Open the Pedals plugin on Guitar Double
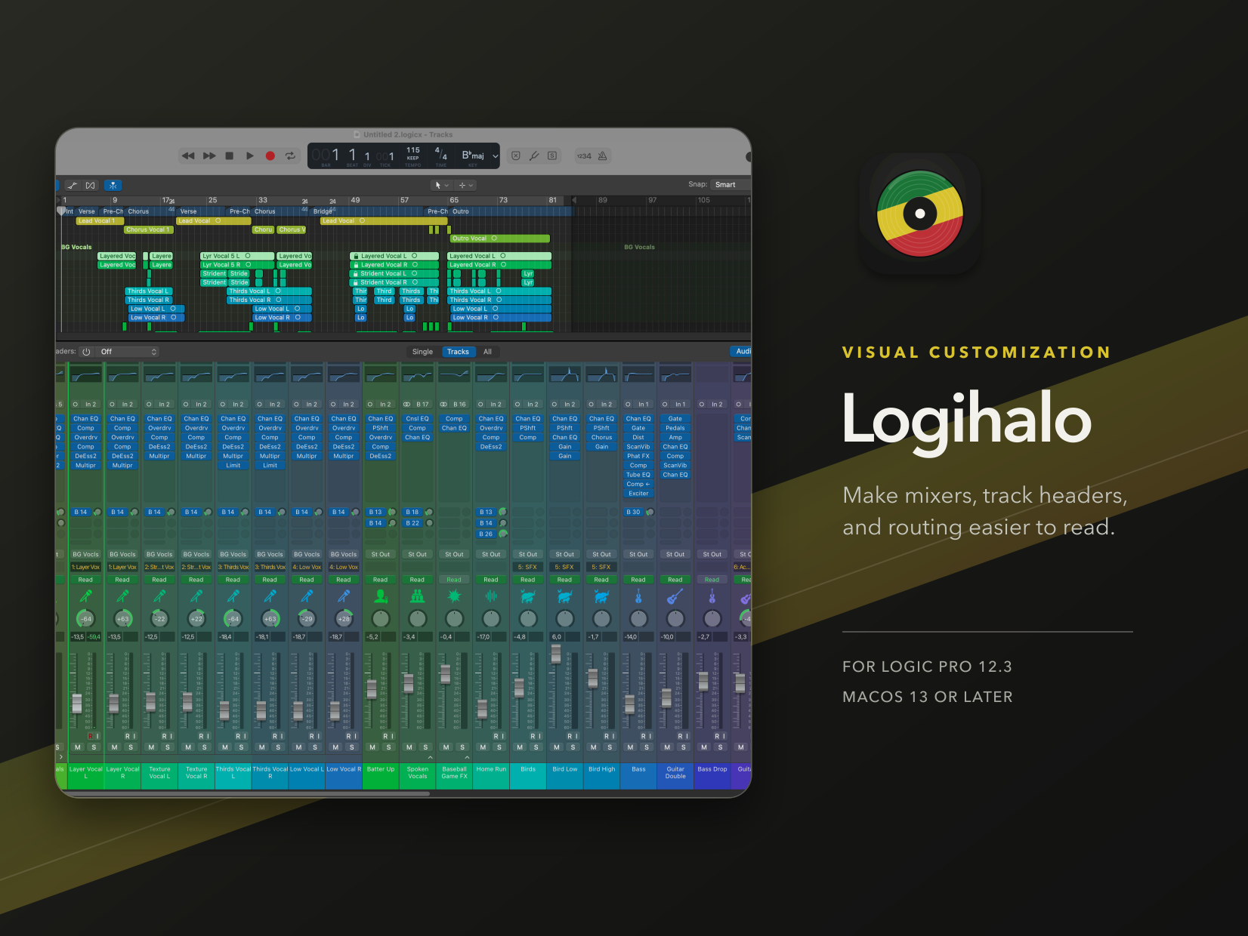Screen dimensions: 1248x936 point(675,428)
